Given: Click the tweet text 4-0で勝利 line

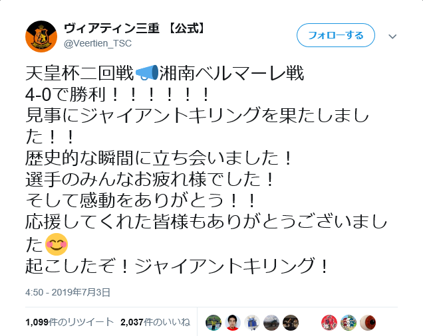Looking at the screenshot, I should 117,94.
